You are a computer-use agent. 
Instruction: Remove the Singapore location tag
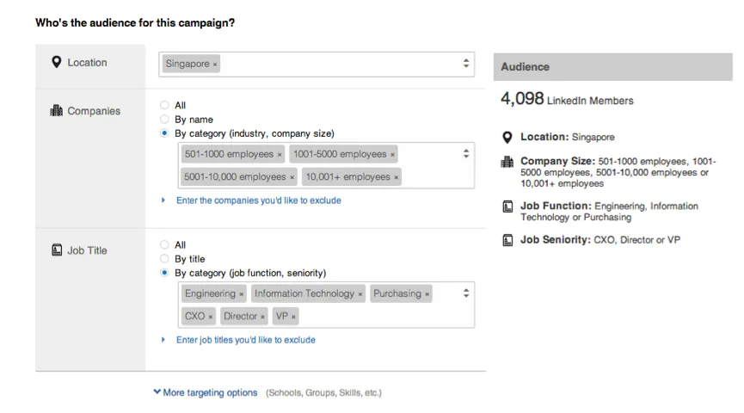click(215, 65)
